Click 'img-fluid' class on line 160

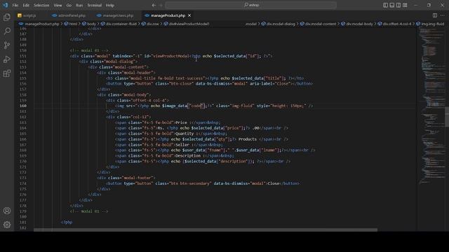pyautogui.click(x=242, y=106)
